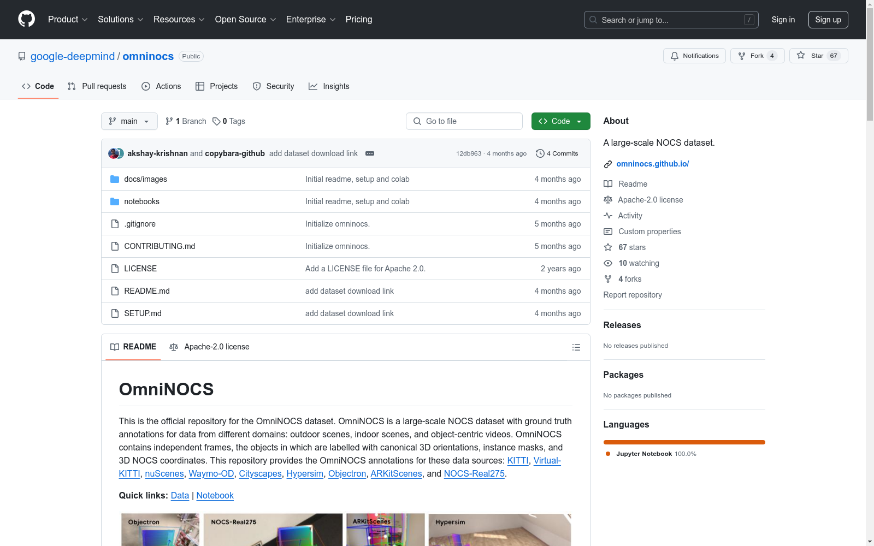Click the Report repository link
Image resolution: width=874 pixels, height=546 pixels.
pos(633,295)
